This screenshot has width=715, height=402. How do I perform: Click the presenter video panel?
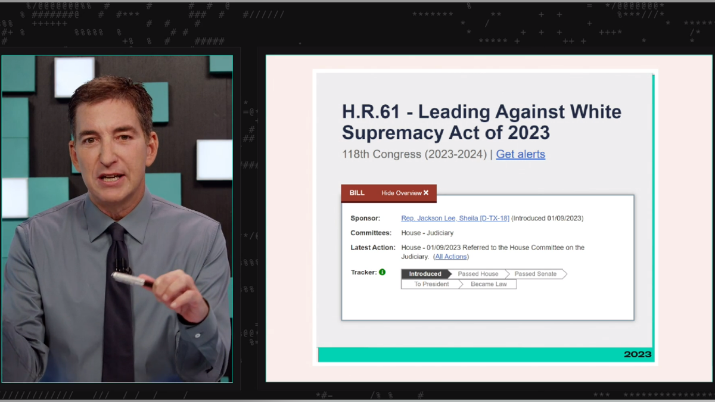pyautogui.click(x=117, y=219)
